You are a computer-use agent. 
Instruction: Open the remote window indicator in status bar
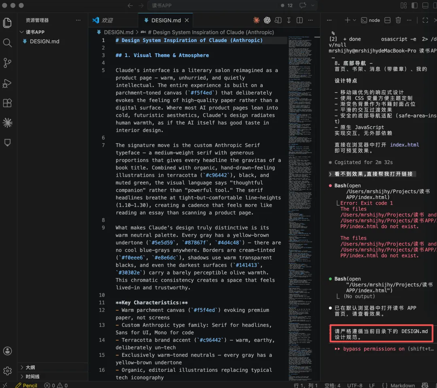point(5,385)
